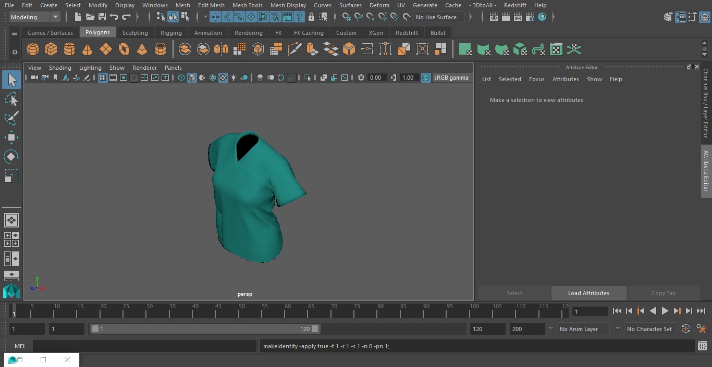Create a polygon torus from the shelf
This screenshot has height=367, width=712.
point(124,49)
